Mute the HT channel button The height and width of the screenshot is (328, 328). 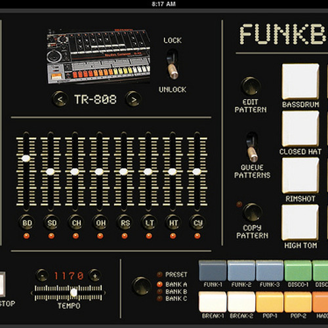click(173, 222)
